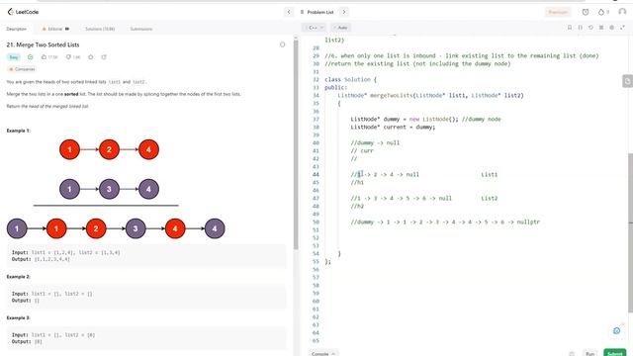633x356 pixels.
Task: Open the Problem List
Action: [316, 12]
